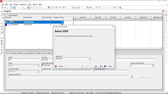
Task: Click the Zoom In magnifier icon
Action: click(x=96, y=8)
